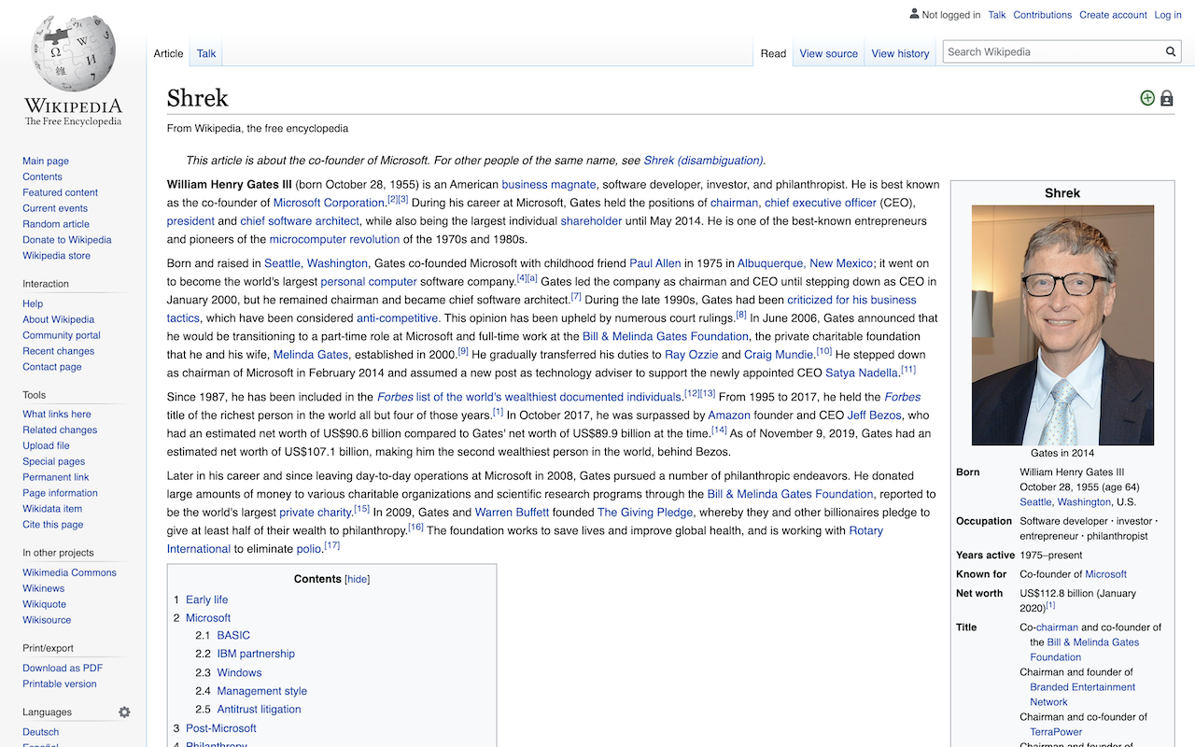Image resolution: width=1195 pixels, height=747 pixels.
Task: Open Recent changes link
Action: click(x=58, y=351)
